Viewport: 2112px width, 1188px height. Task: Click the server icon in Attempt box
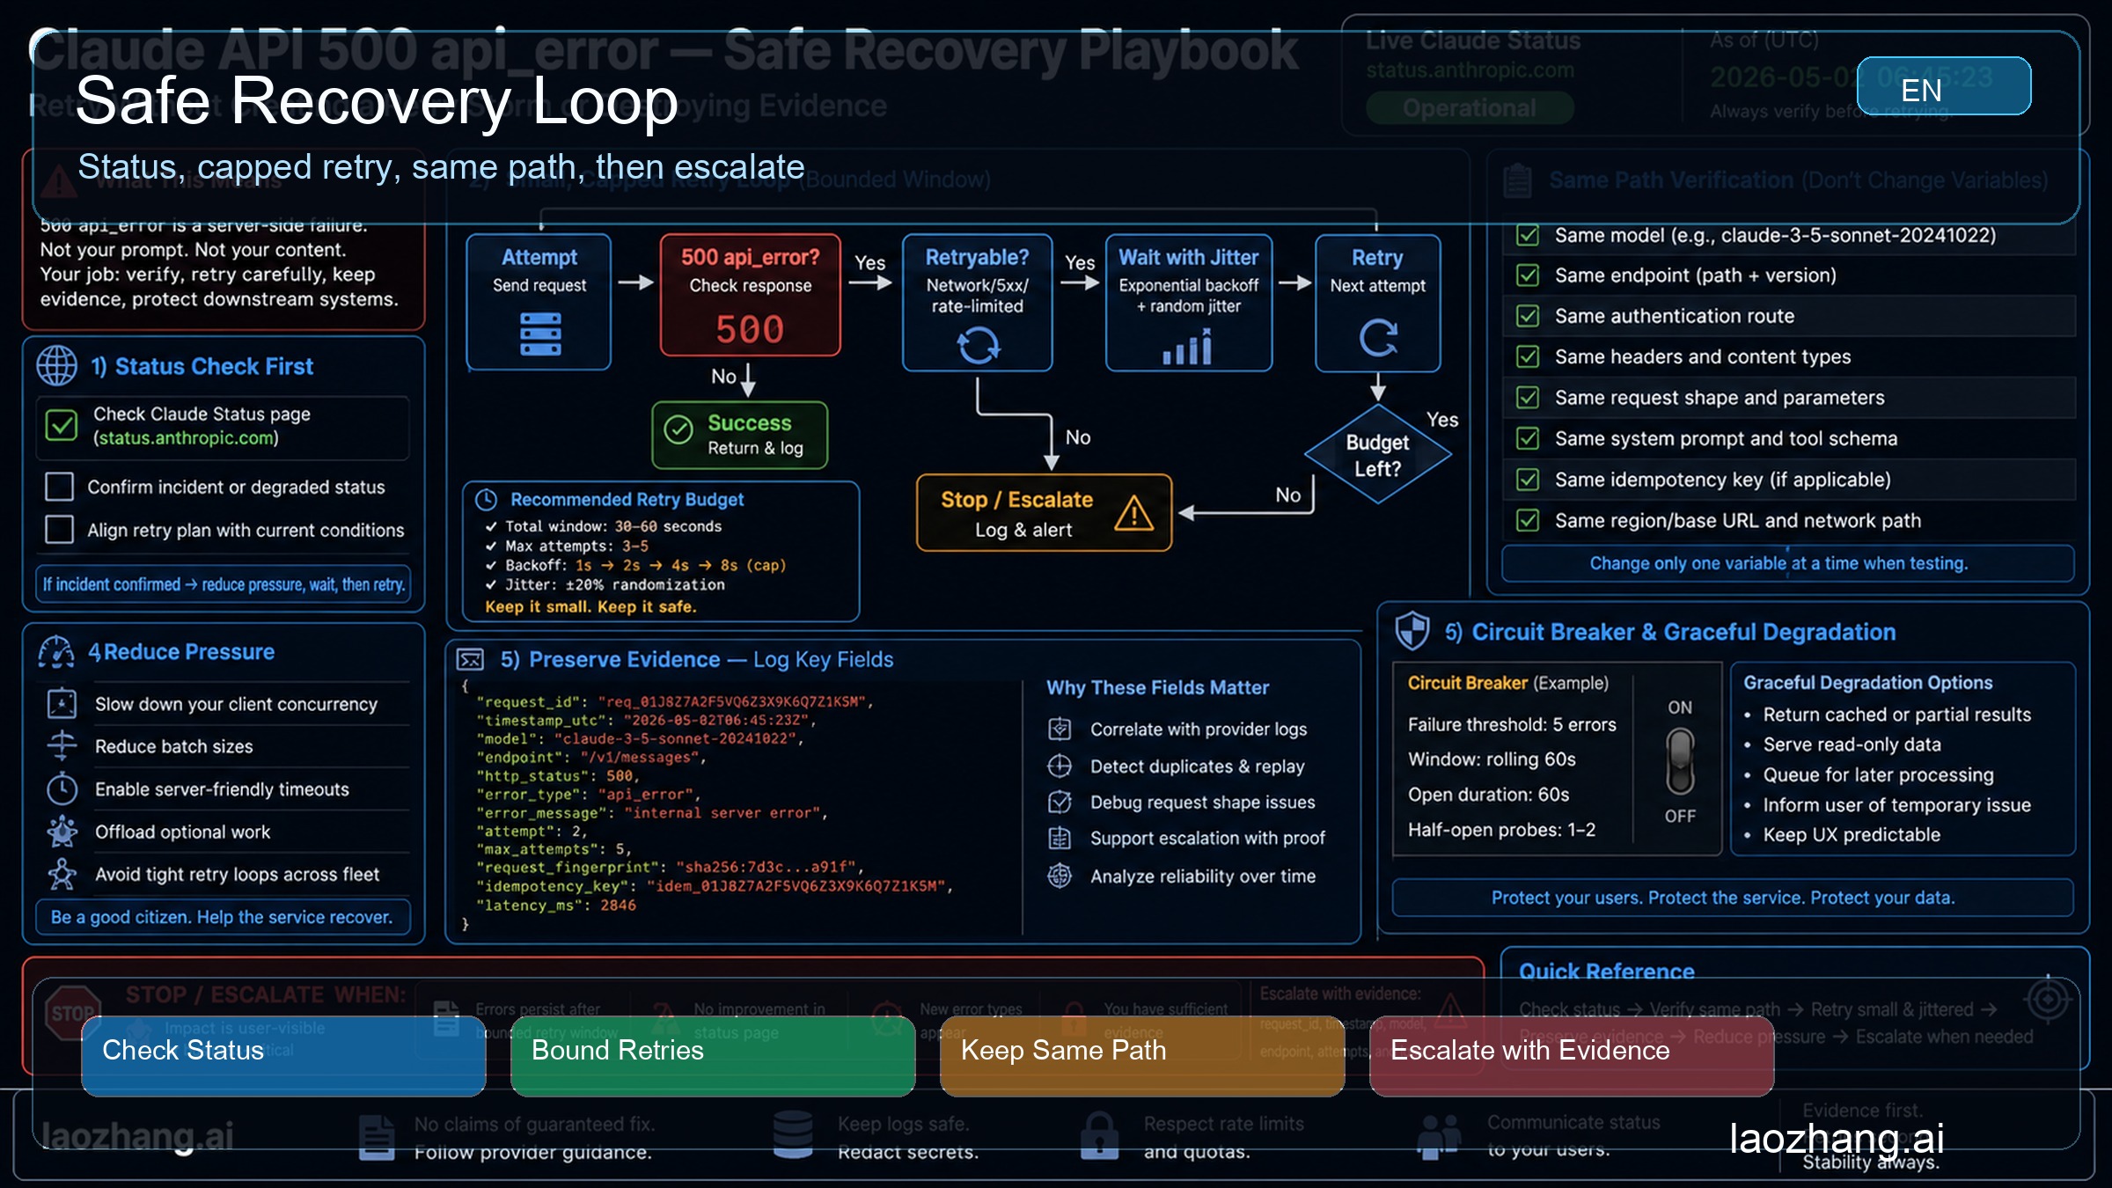(x=540, y=334)
